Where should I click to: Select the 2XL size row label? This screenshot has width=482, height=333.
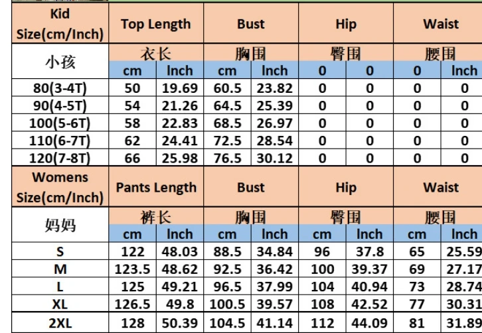[60, 322]
